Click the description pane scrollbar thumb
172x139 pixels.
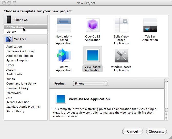[166, 95]
